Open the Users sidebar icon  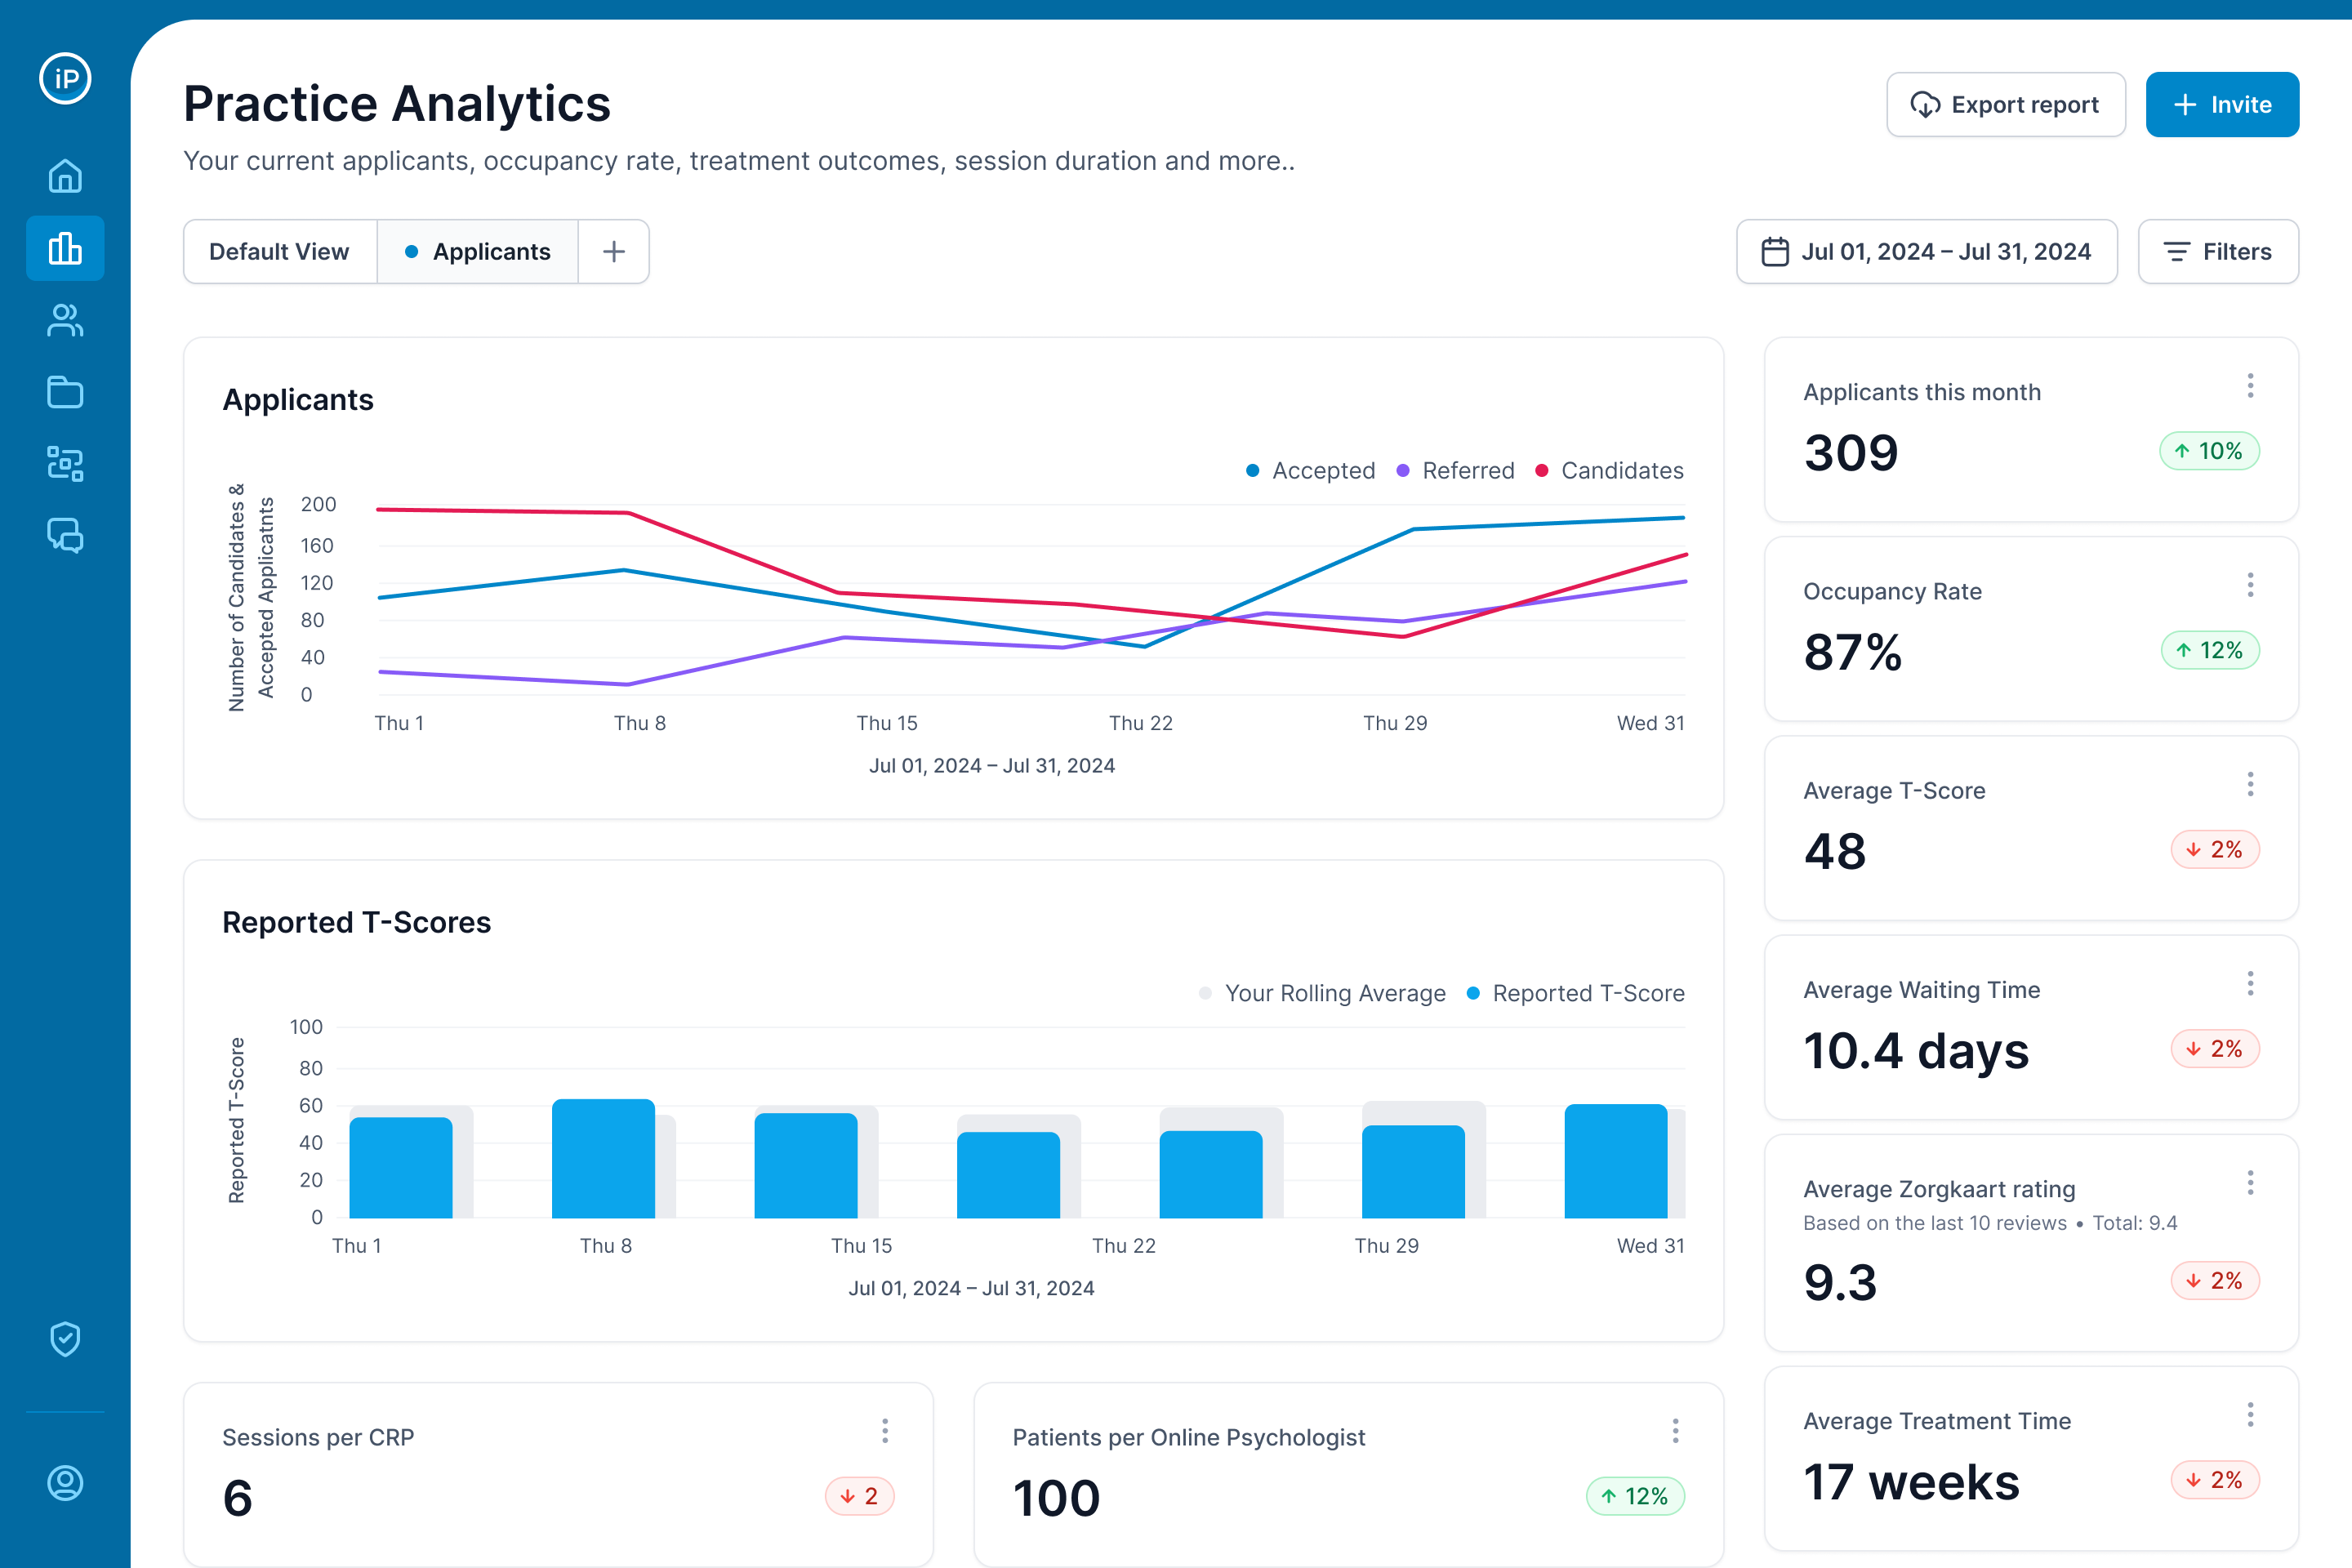pos(65,320)
